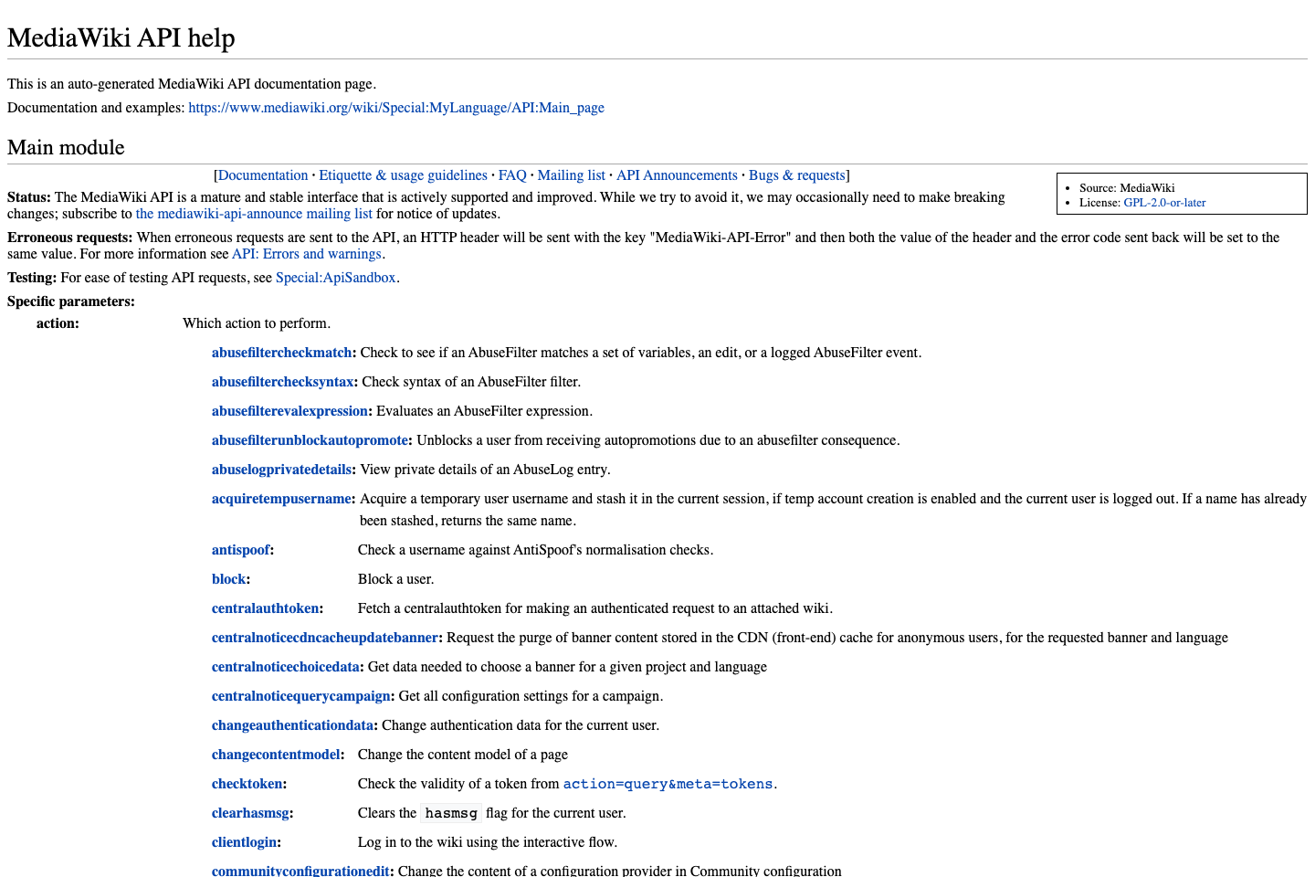The height and width of the screenshot is (877, 1315).
Task: Select the antispoof action link
Action: (x=239, y=549)
